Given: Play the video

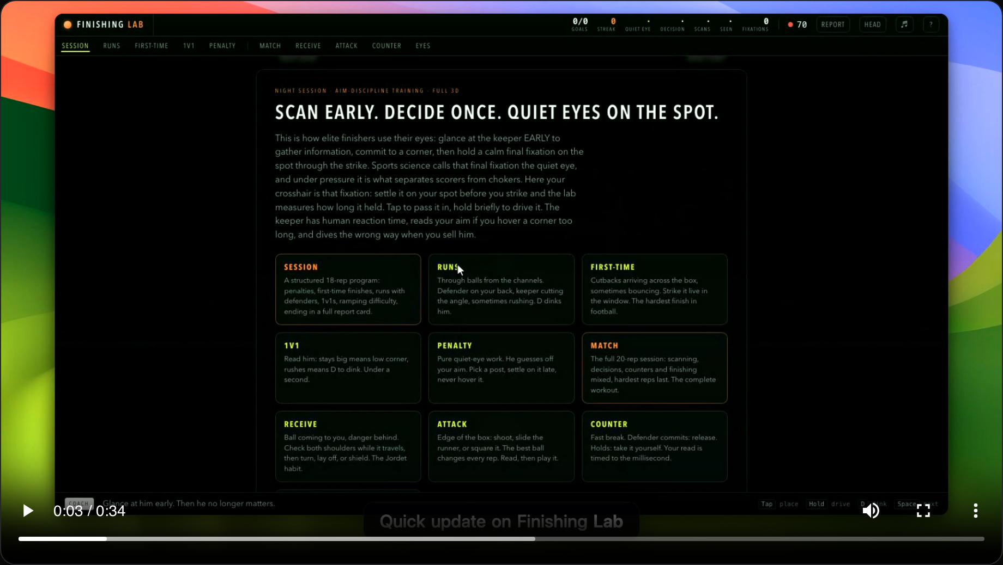Looking at the screenshot, I should (28, 511).
